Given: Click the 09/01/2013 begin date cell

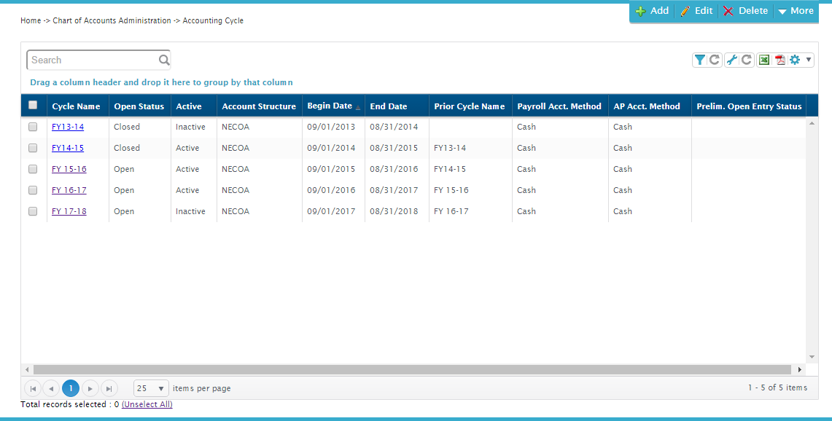Looking at the screenshot, I should (331, 127).
